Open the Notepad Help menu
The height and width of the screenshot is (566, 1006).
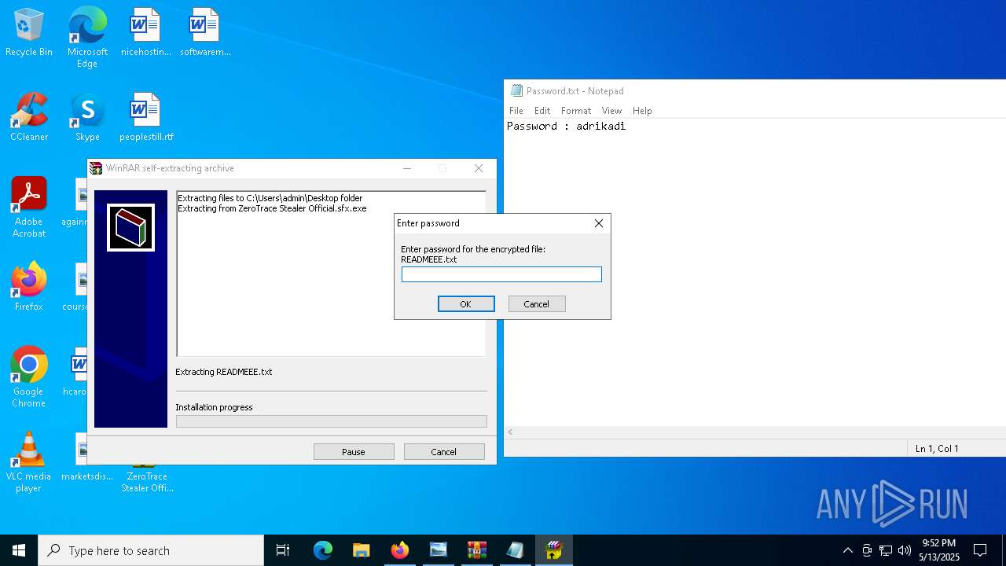[x=642, y=111]
